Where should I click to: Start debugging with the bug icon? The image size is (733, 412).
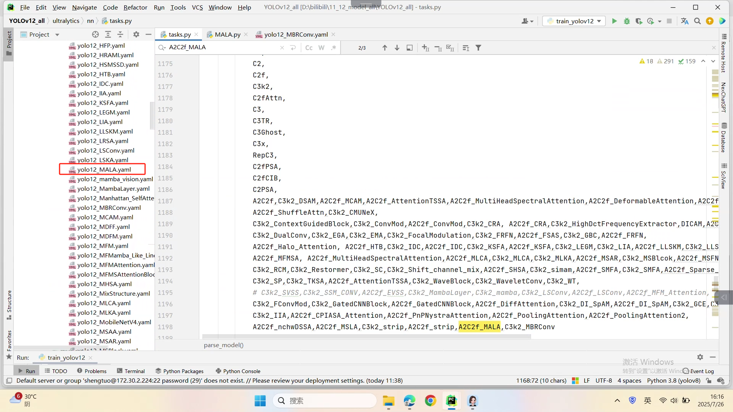[x=626, y=21]
